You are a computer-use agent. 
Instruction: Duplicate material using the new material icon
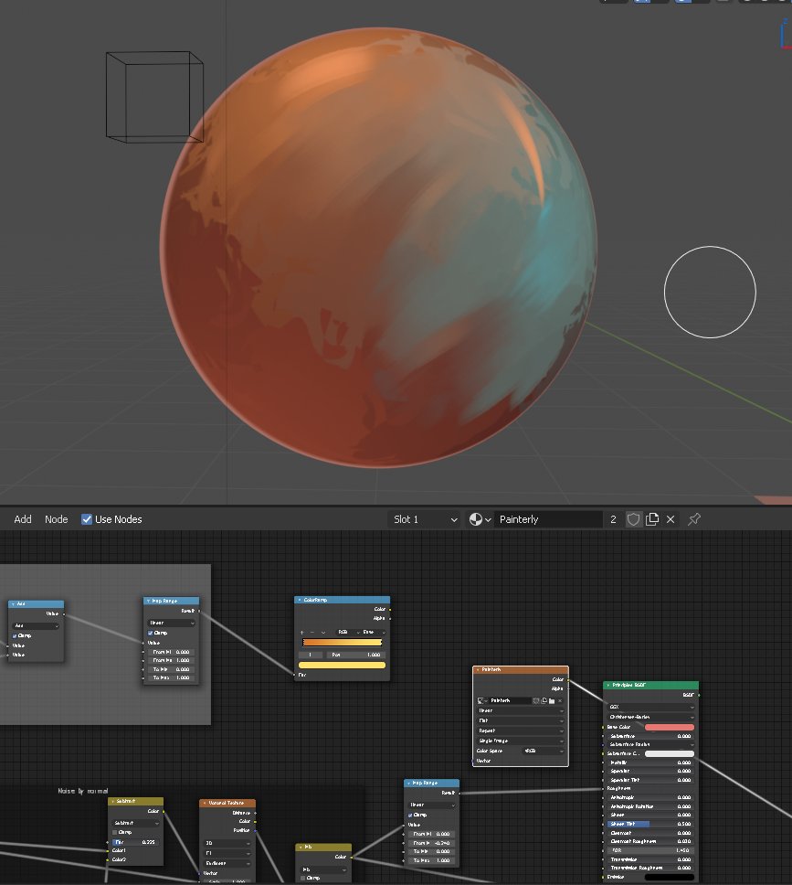[652, 519]
